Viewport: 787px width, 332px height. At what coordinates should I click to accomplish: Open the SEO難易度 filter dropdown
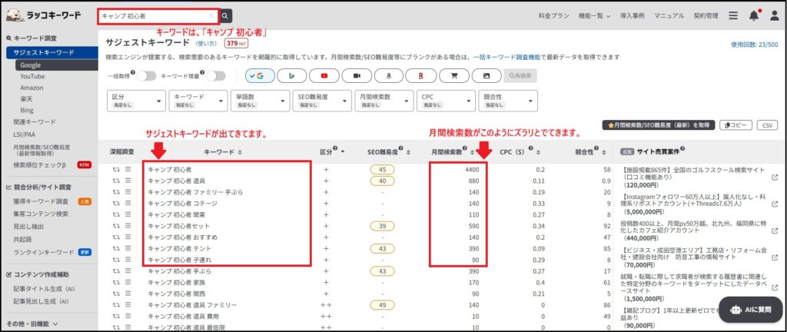[x=321, y=100]
